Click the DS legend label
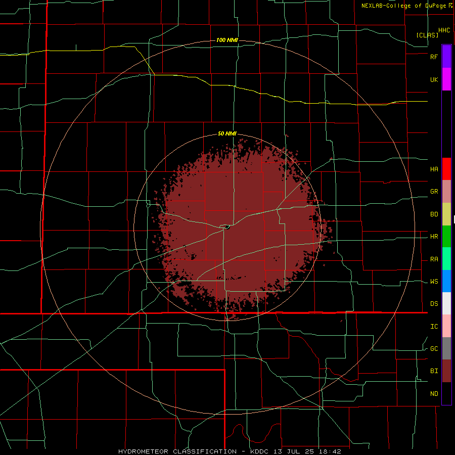 tap(434, 304)
